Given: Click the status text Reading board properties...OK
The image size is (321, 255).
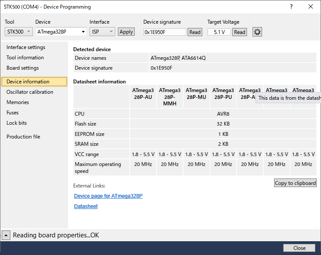Looking at the screenshot, I should [x=56, y=235].
